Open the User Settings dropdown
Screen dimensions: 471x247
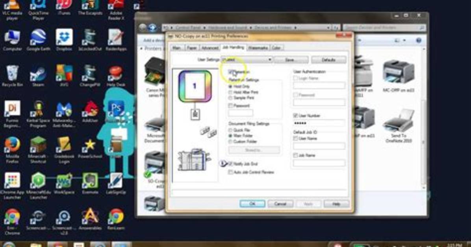tap(247, 59)
